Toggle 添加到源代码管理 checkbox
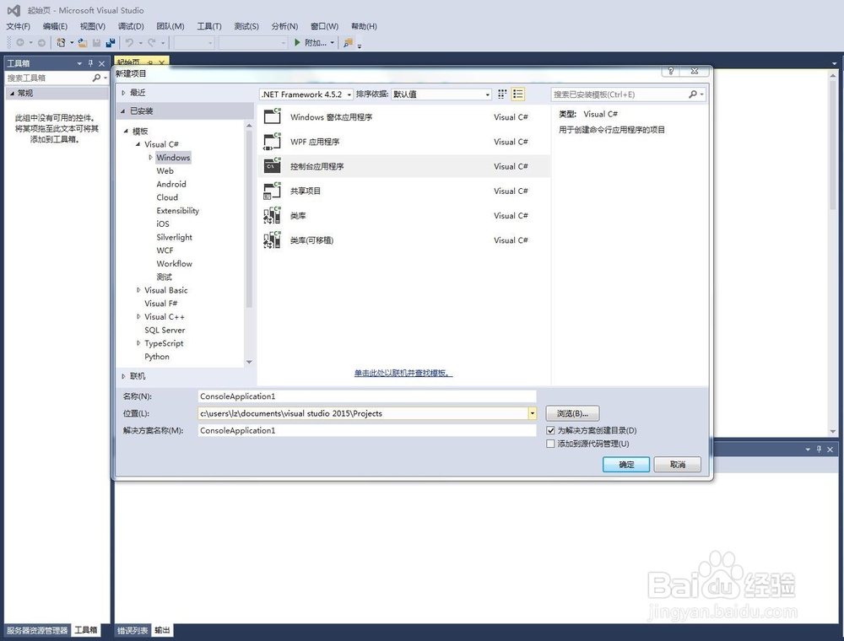Image resolution: width=844 pixels, height=641 pixels. pyautogui.click(x=550, y=444)
